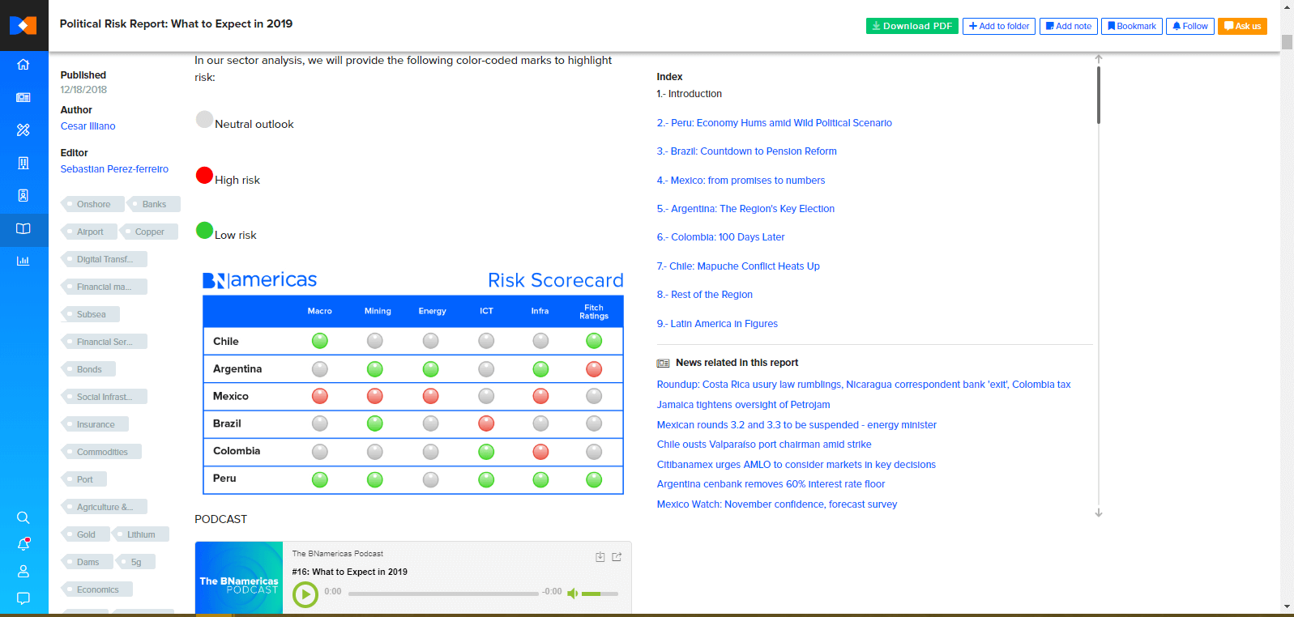The image size is (1294, 617).
Task: Go to index item 2 Peru section
Action: coord(774,123)
